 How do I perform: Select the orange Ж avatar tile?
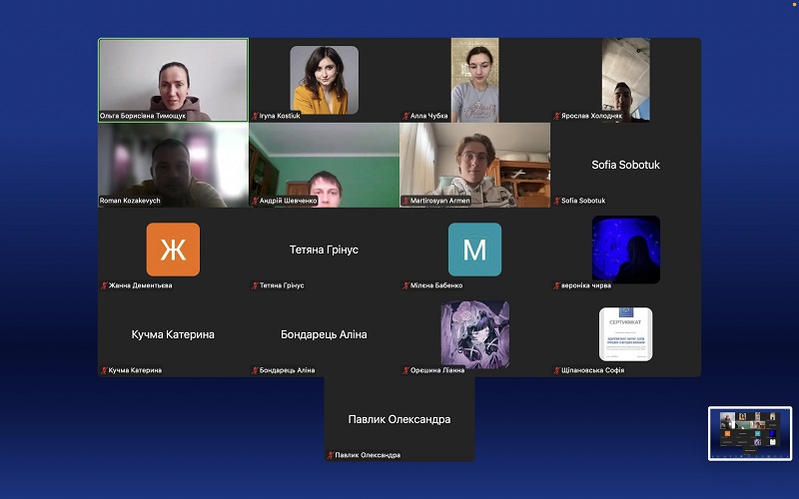coord(173,249)
